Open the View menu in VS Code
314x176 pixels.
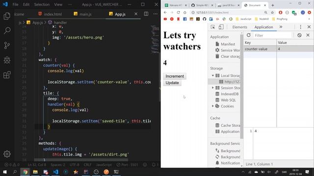click(x=58, y=4)
